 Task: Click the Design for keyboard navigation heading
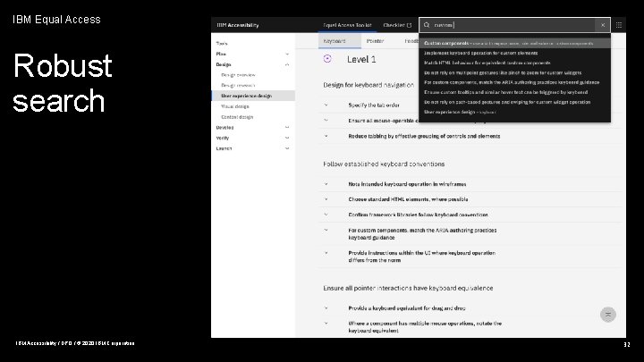click(369, 85)
